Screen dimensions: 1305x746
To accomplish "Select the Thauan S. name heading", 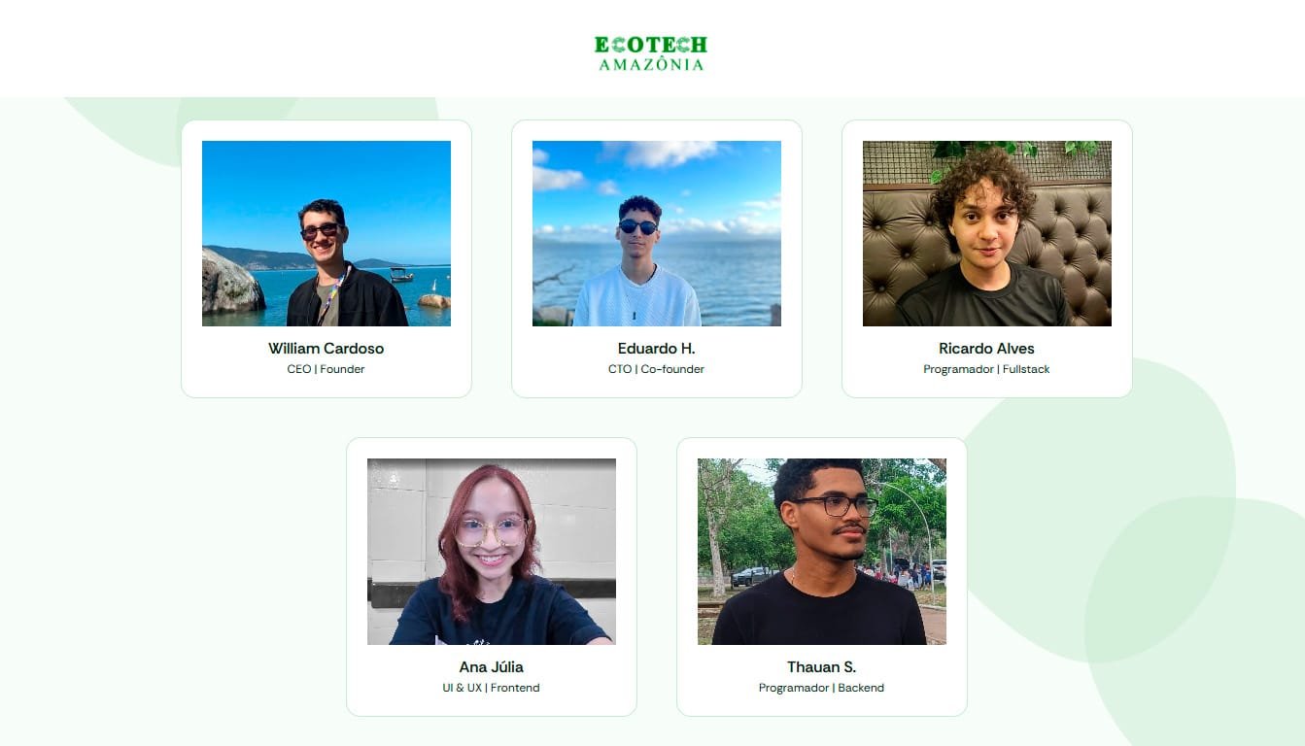I will click(822, 667).
